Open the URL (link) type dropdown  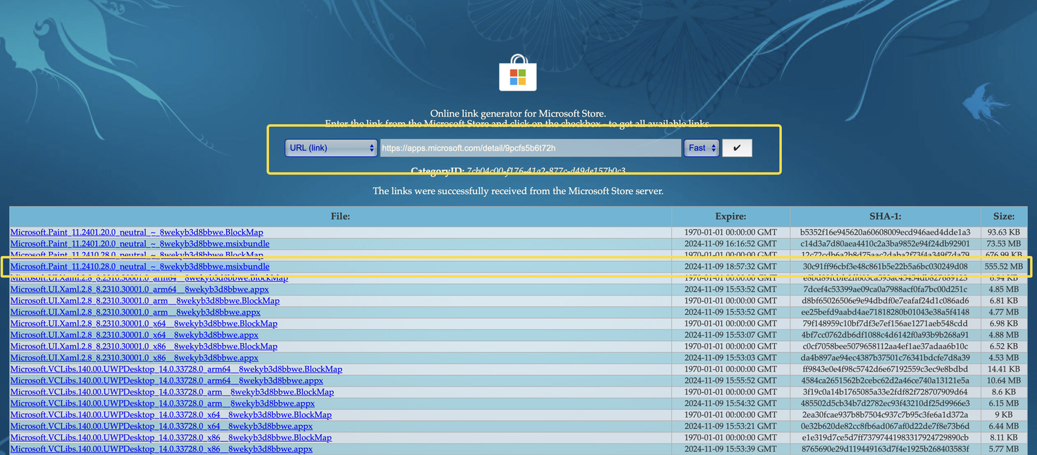click(x=330, y=148)
